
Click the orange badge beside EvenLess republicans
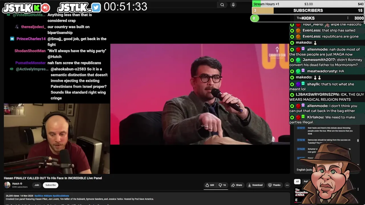coord(298,36)
